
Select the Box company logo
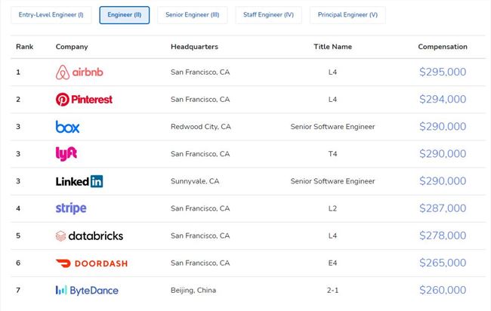pos(67,127)
